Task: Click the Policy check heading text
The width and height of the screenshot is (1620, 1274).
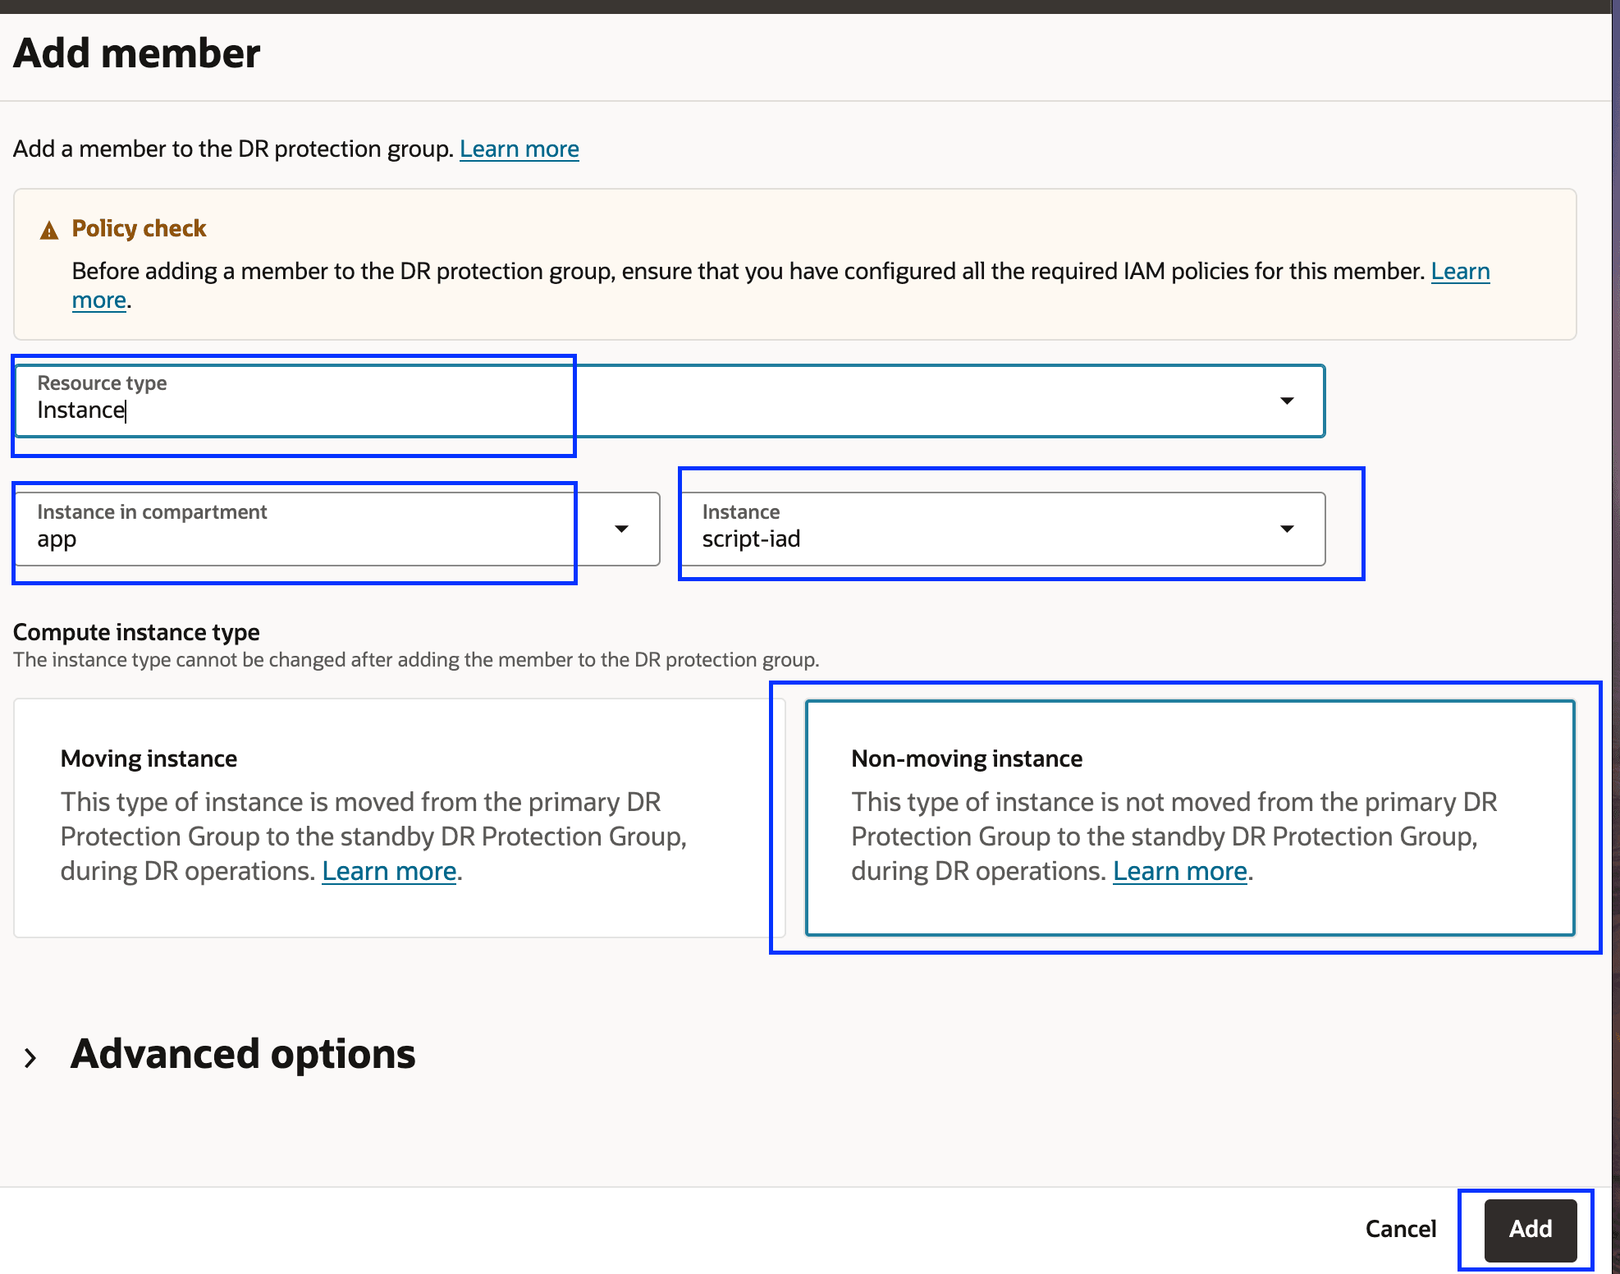Action: 139,228
